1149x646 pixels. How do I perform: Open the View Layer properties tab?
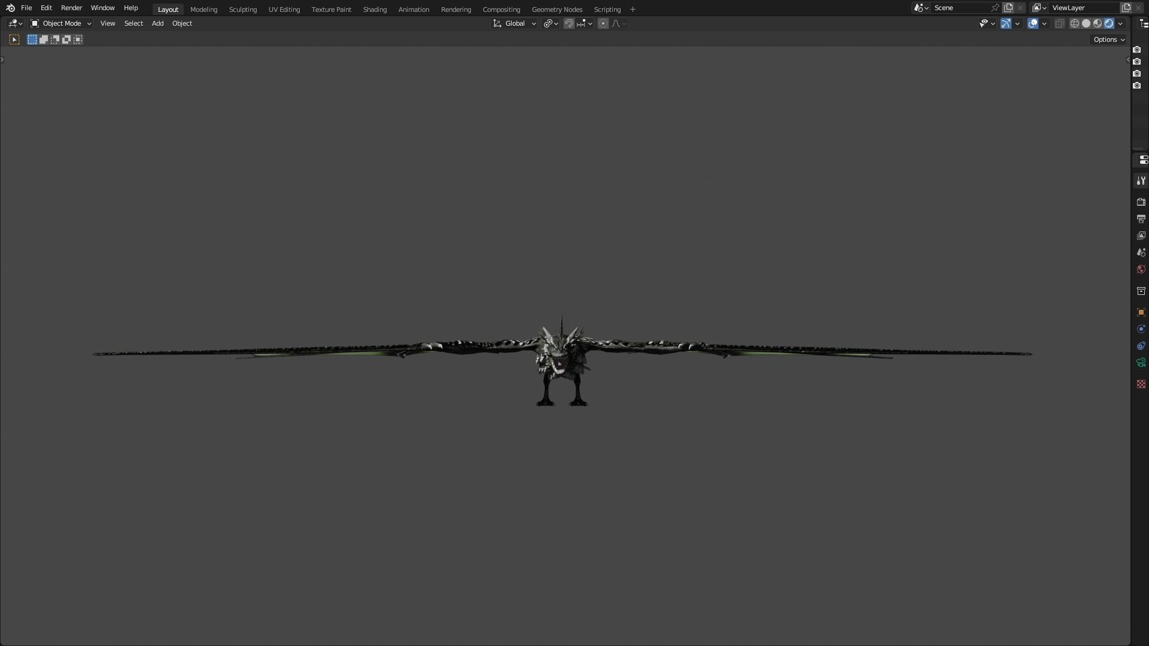click(x=1141, y=236)
